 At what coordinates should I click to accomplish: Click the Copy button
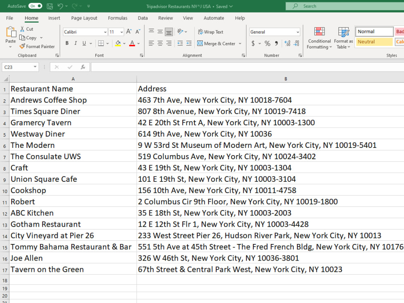[28, 38]
